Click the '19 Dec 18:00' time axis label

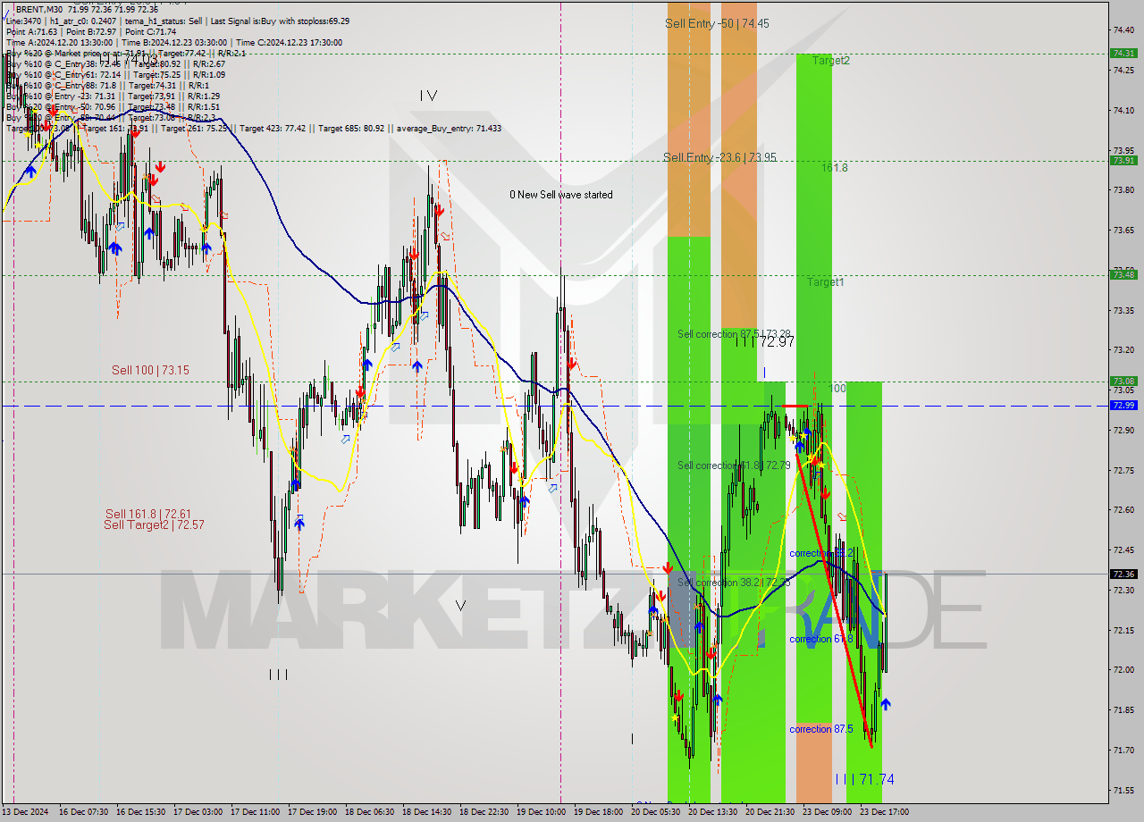[598, 812]
